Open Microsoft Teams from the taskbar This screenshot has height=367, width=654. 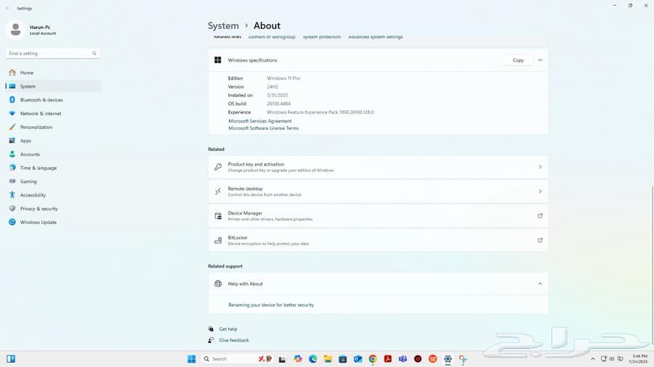coord(403,359)
